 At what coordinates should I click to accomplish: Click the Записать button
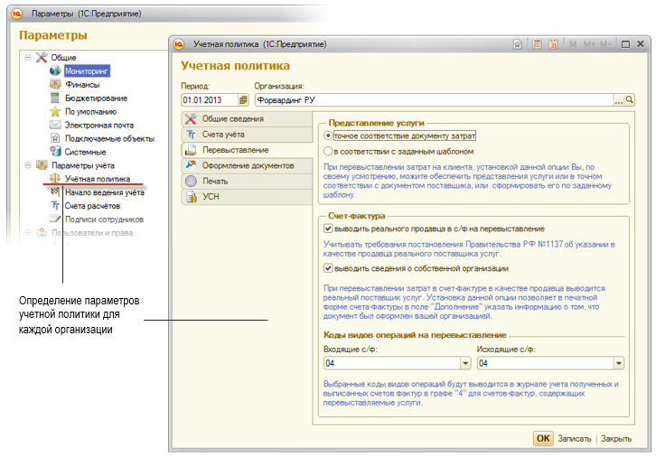click(x=575, y=439)
